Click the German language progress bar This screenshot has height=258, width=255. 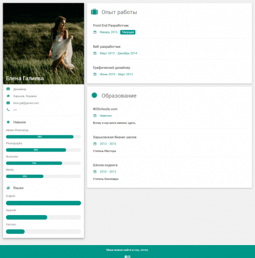click(43, 232)
